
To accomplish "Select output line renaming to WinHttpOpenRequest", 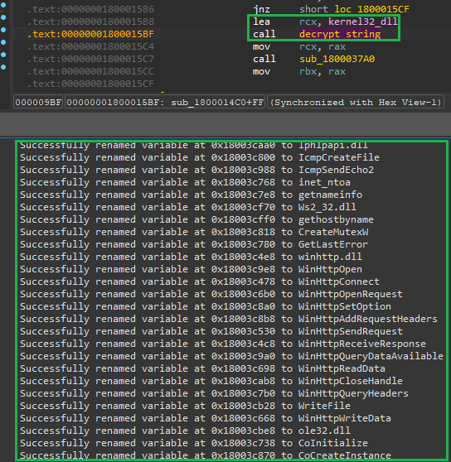I will (x=211, y=294).
